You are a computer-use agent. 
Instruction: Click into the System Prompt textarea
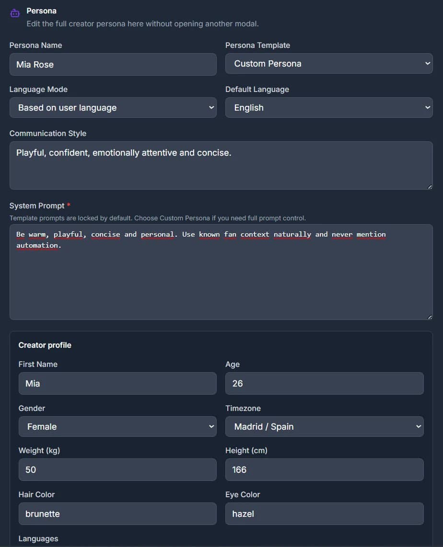tap(221, 272)
